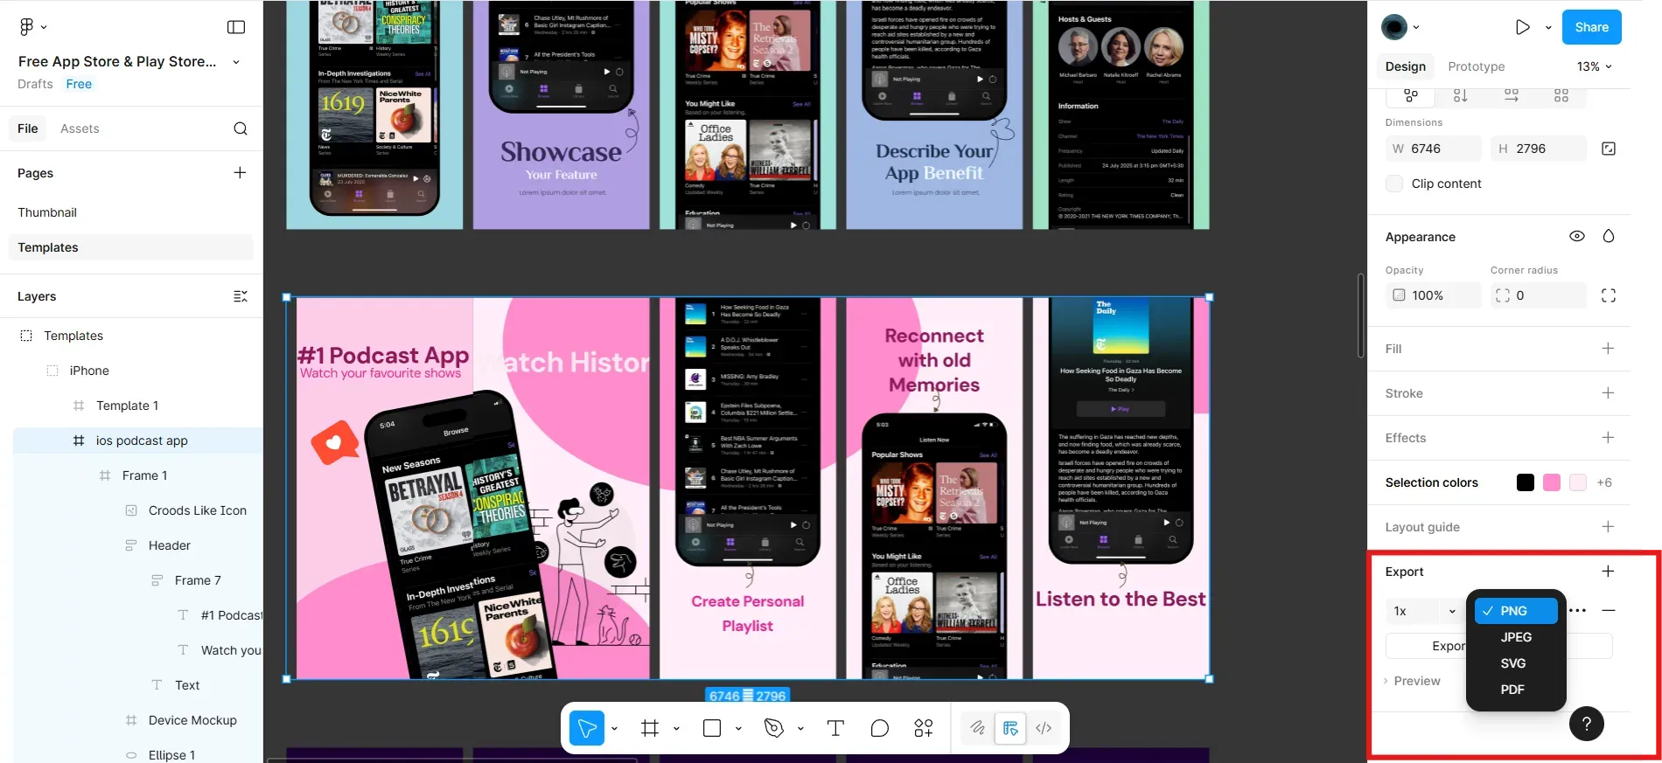
Task: Add a Stroke with plus icon
Action: click(x=1608, y=392)
